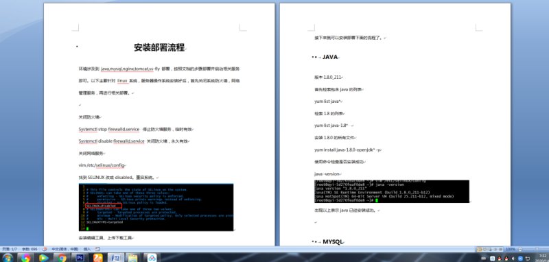The width and height of the screenshot is (549, 262).
Task: Click the system clock showing 7:32
Action: (x=543, y=256)
